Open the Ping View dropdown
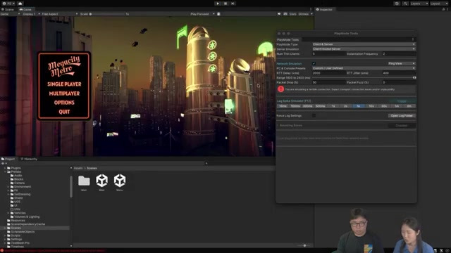 (401, 63)
